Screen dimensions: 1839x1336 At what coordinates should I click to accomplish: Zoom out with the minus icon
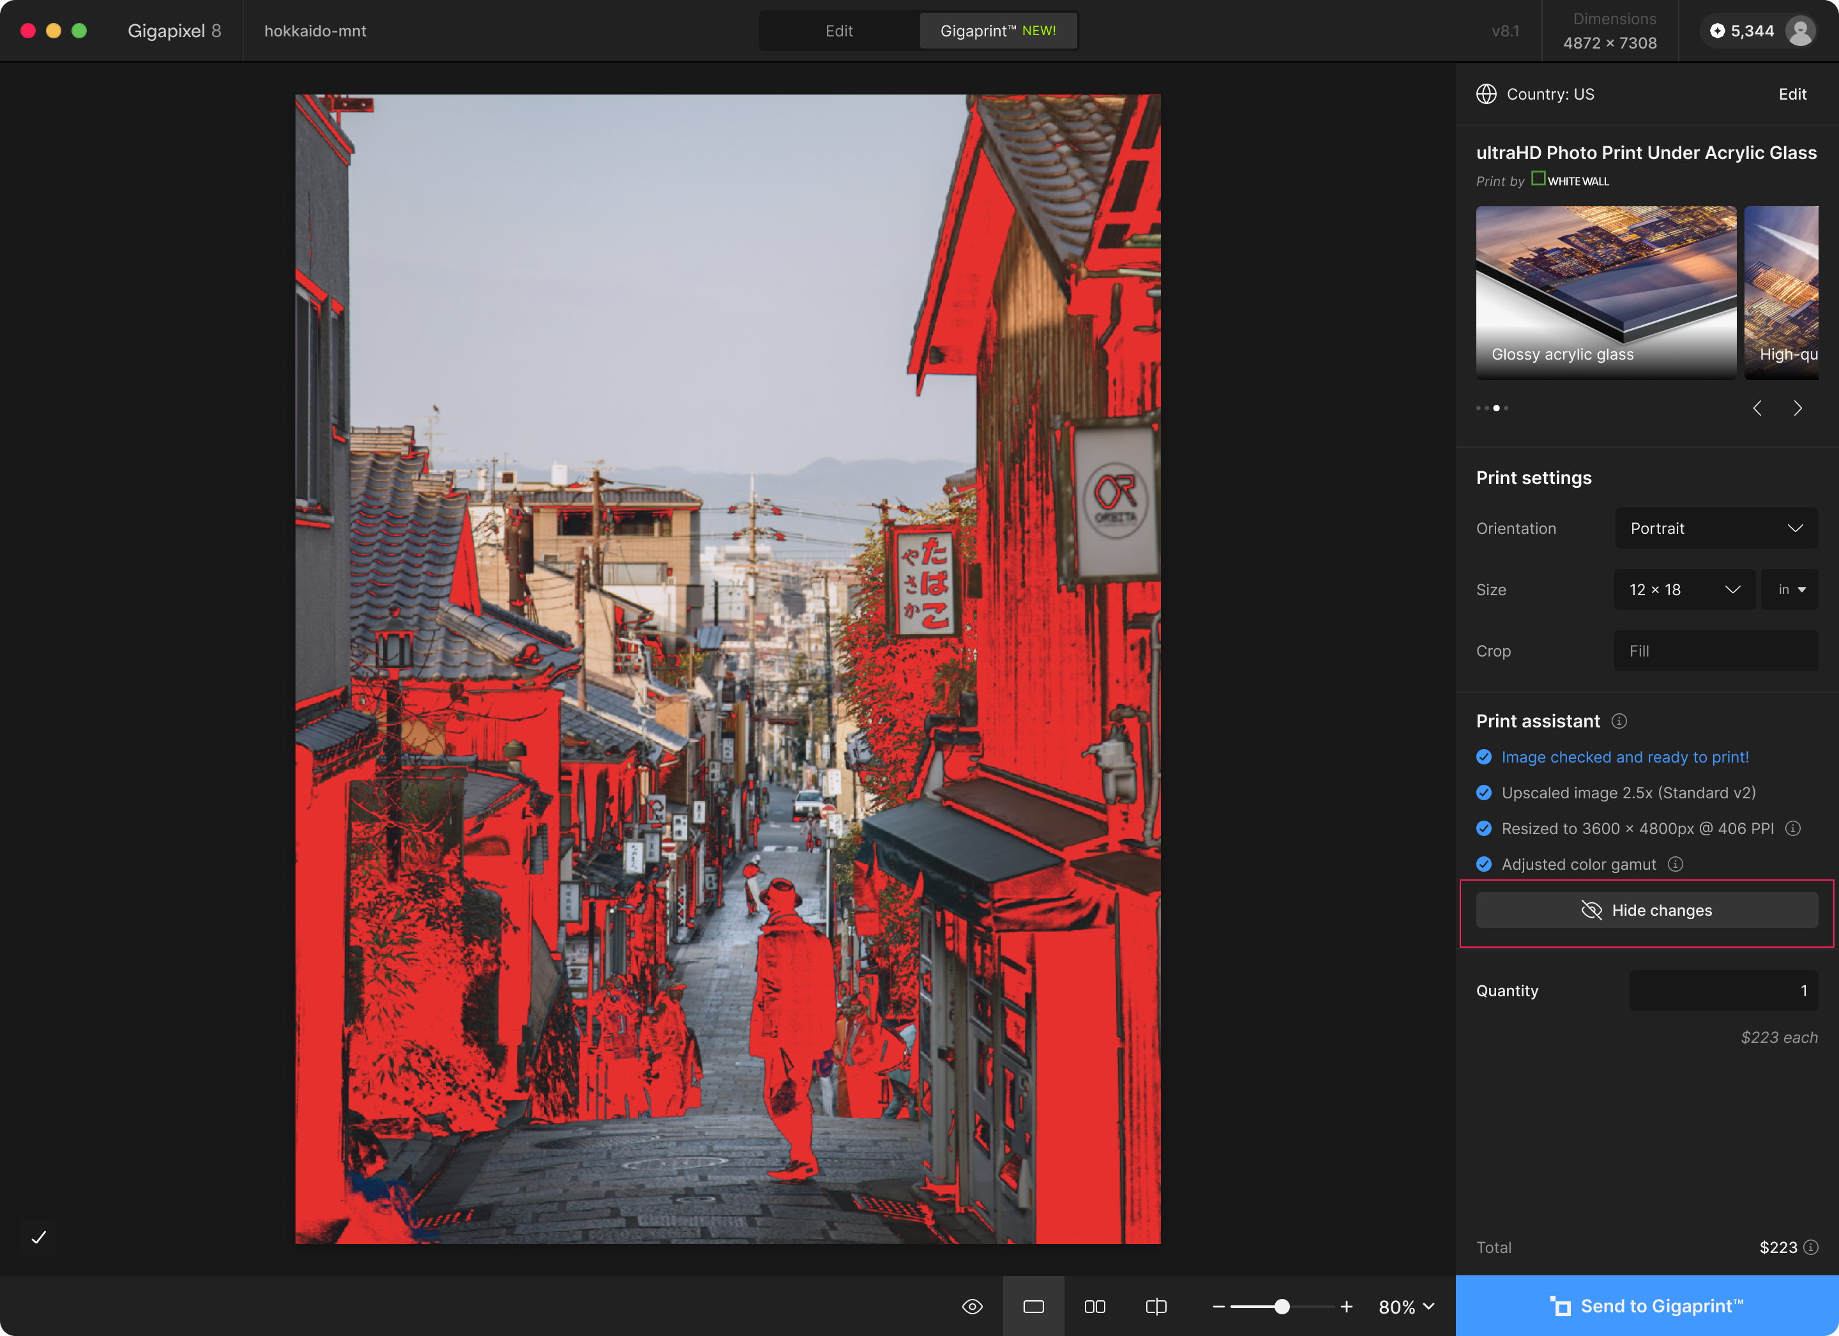[1219, 1306]
